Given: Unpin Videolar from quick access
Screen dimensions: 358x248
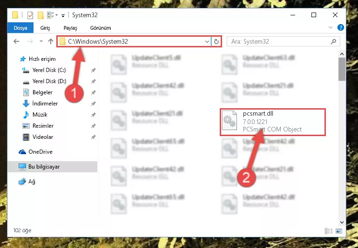Looking at the screenshot, I should coord(93,137).
